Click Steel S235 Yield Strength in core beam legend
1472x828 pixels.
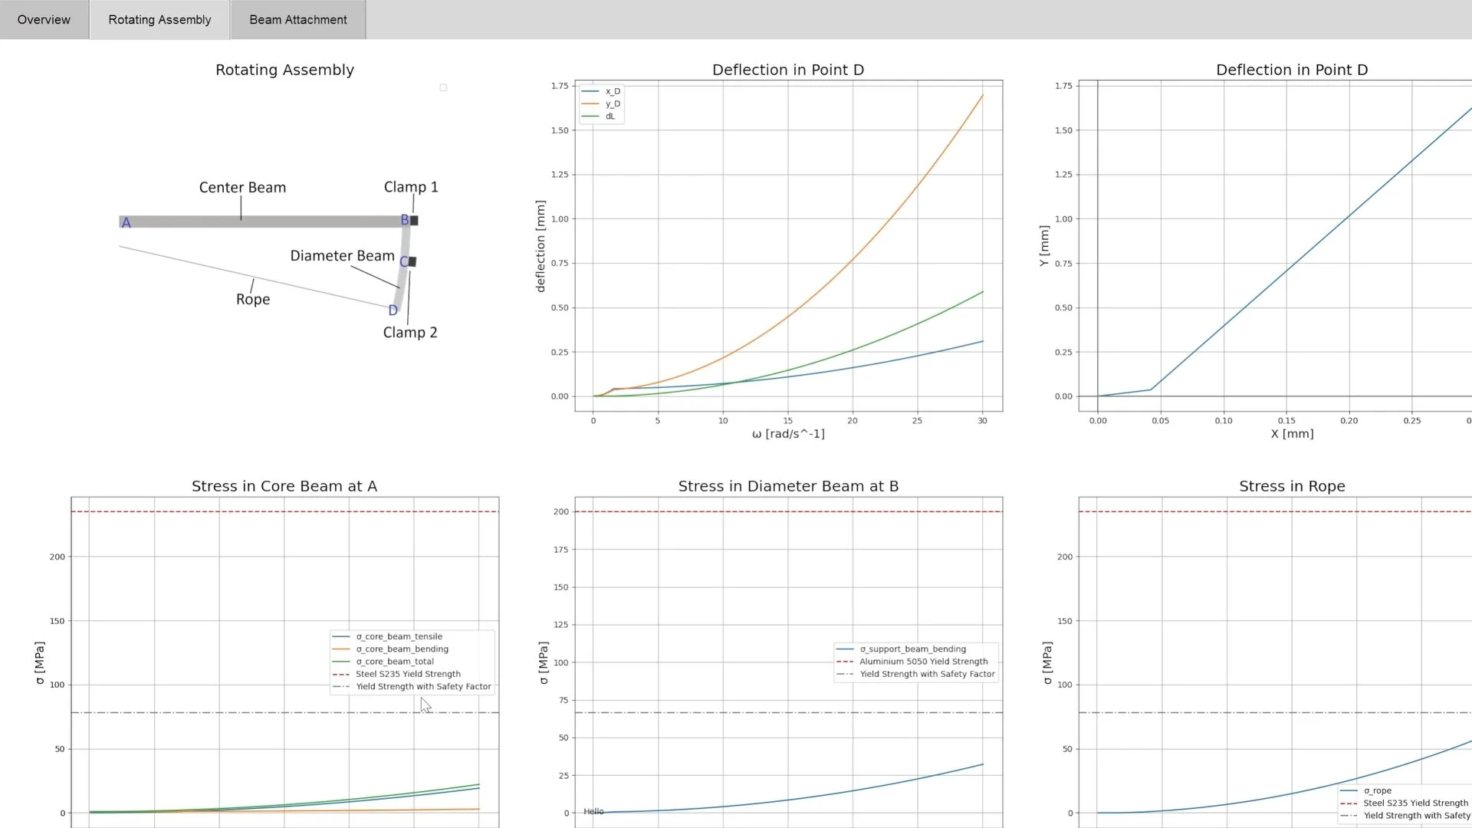point(408,674)
